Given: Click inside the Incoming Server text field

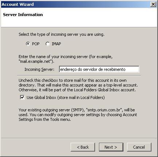Looking at the screenshot, I should point(99,69).
